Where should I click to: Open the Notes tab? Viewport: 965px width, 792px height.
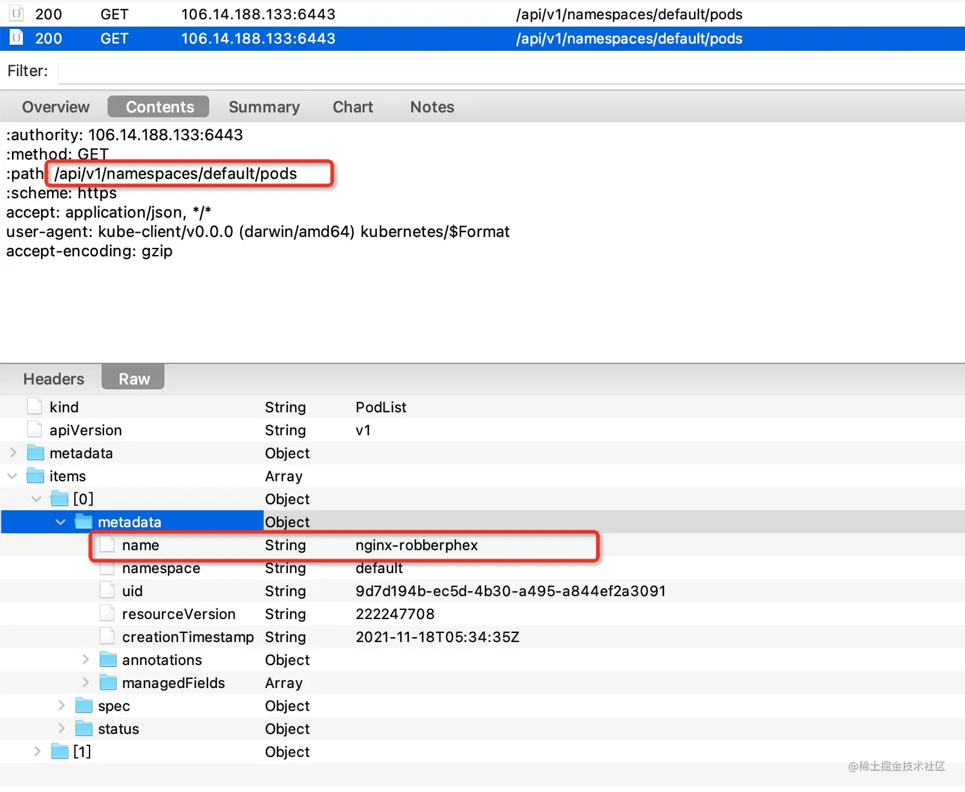(432, 107)
